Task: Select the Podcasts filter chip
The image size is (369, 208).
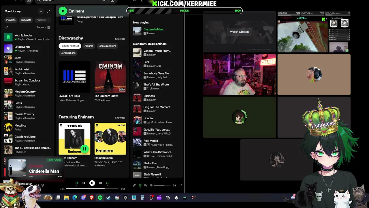Action: pyautogui.click(x=26, y=20)
